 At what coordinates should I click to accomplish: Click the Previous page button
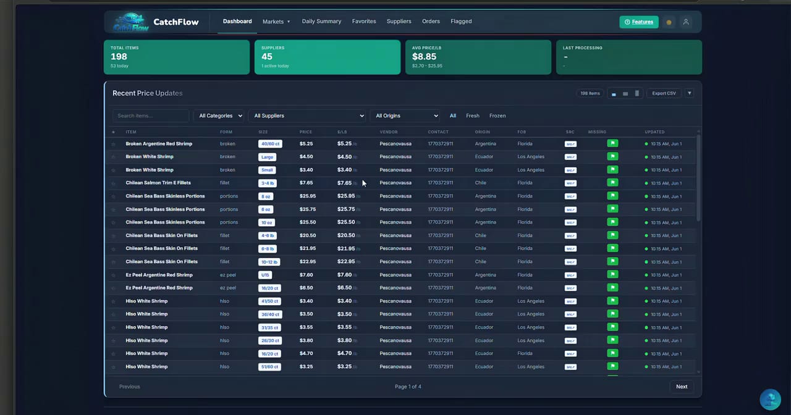tap(130, 387)
